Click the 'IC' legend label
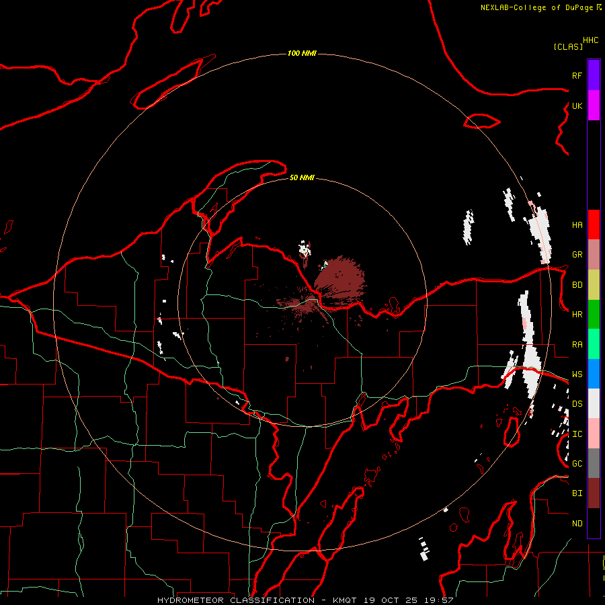The image size is (605, 605). tap(577, 434)
